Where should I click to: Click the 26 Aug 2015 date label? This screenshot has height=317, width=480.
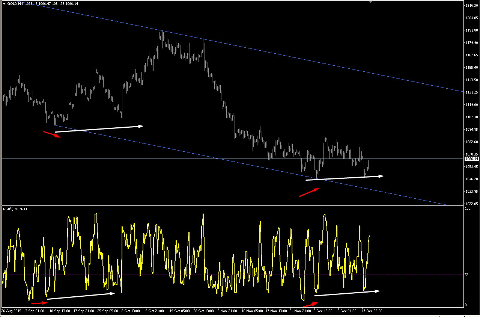(x=11, y=311)
